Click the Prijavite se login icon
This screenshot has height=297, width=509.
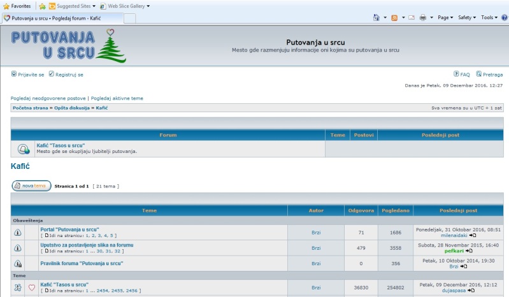point(14,74)
